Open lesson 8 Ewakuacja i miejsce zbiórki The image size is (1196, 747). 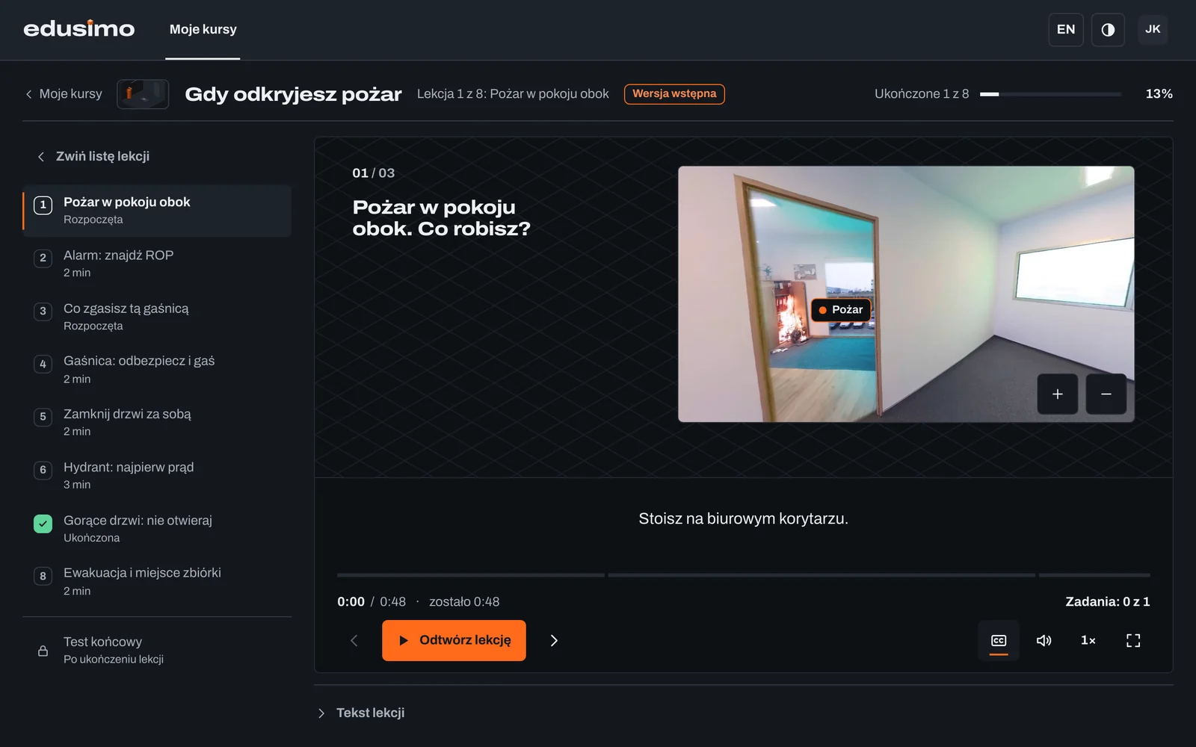point(157,582)
